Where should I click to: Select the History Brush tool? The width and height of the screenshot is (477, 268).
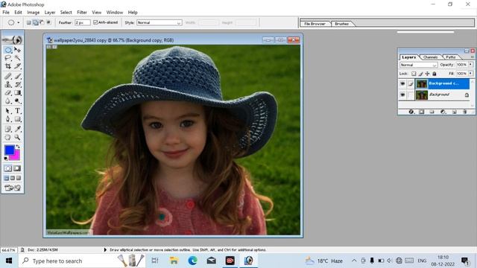tap(17, 84)
